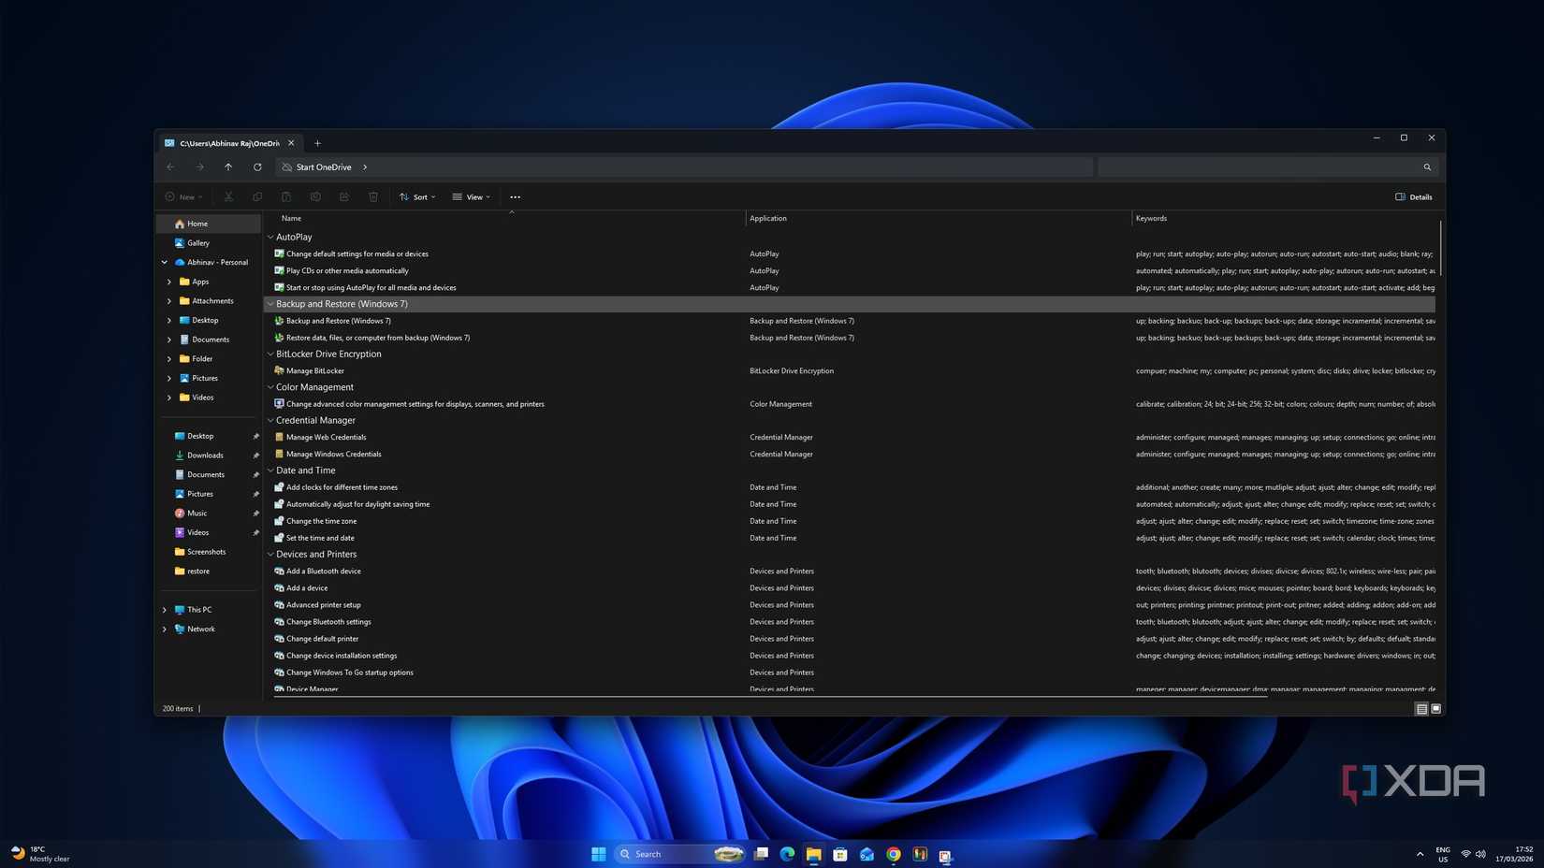Viewport: 1544px width, 868px height.
Task: Click the search magnifier icon
Action: 1427,167
